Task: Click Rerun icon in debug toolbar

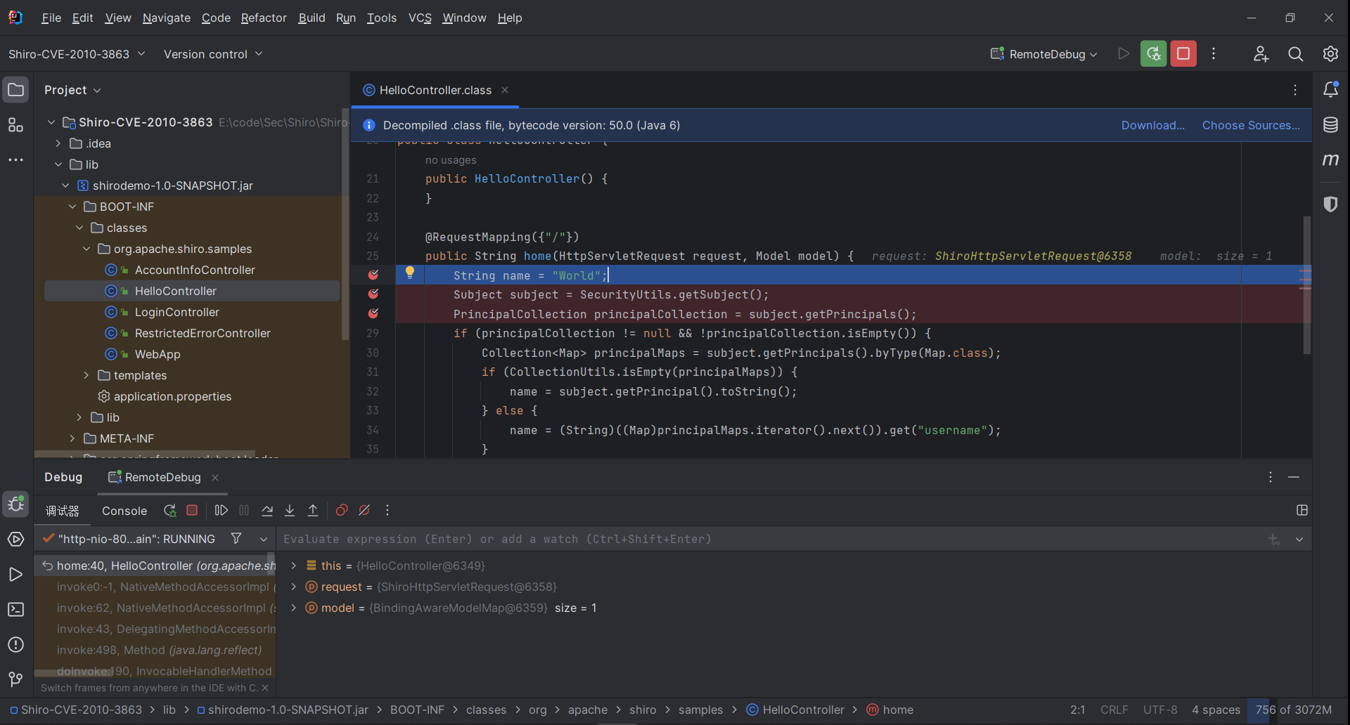Action: pyautogui.click(x=169, y=511)
